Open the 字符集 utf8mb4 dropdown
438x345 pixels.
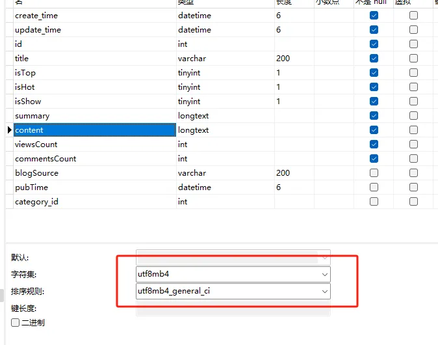324,275
